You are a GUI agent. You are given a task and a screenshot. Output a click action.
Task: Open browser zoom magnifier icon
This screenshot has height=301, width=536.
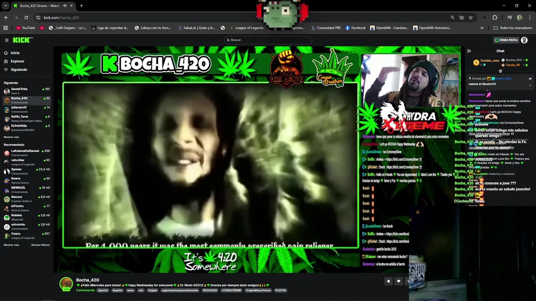click(x=452, y=18)
